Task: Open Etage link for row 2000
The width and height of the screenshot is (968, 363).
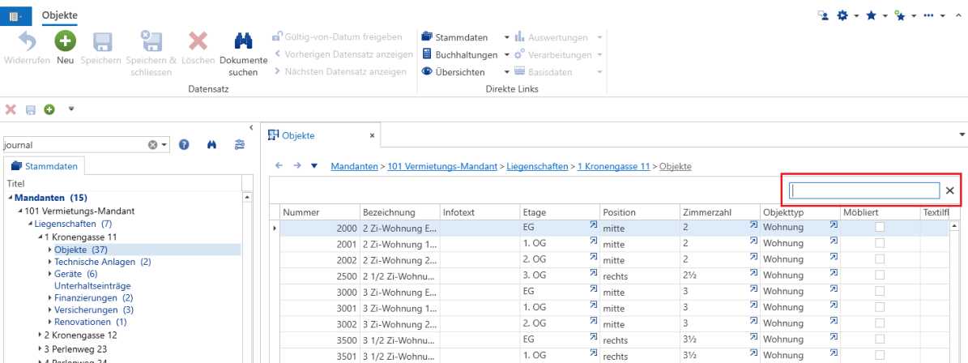Action: tap(593, 225)
